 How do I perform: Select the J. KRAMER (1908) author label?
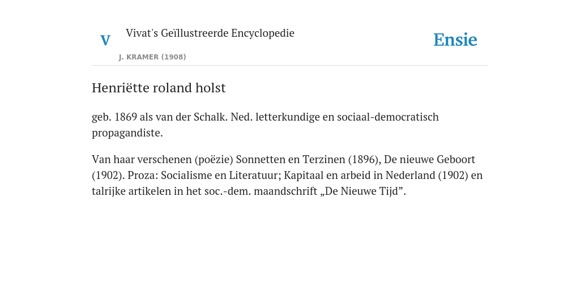(152, 57)
